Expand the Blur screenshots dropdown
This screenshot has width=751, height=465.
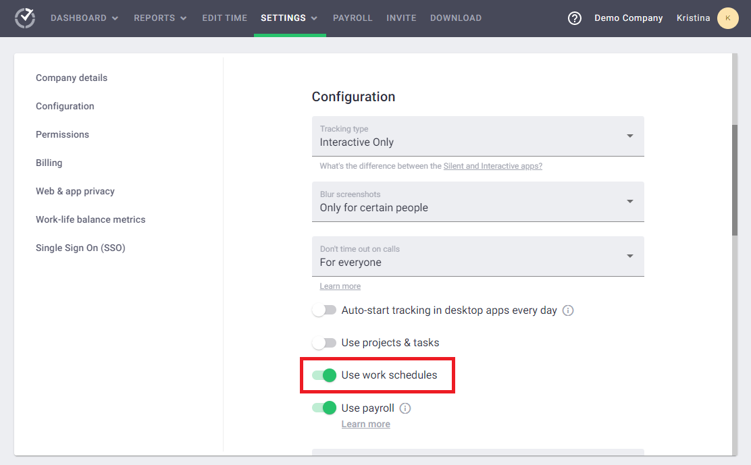pyautogui.click(x=477, y=202)
